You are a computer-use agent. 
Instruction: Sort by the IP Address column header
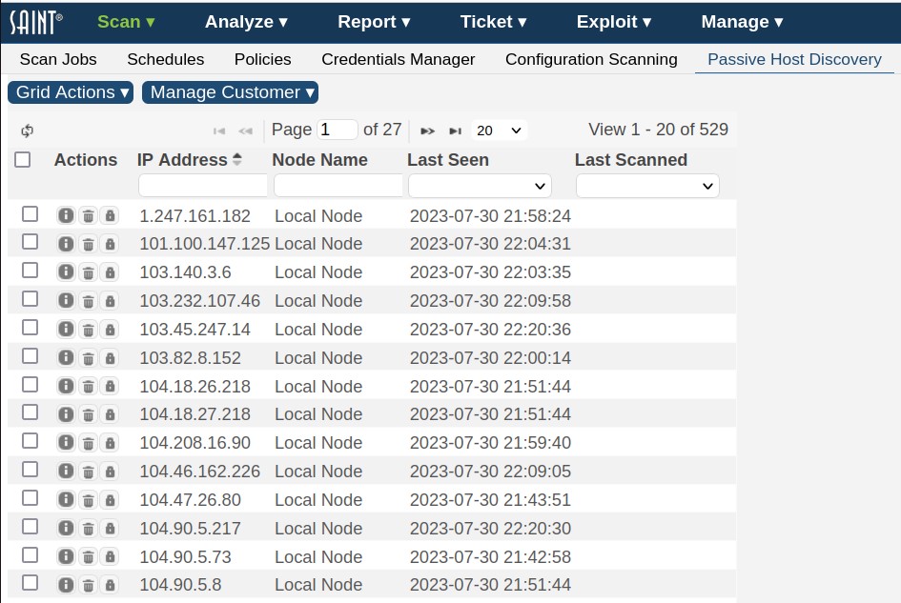click(x=183, y=160)
